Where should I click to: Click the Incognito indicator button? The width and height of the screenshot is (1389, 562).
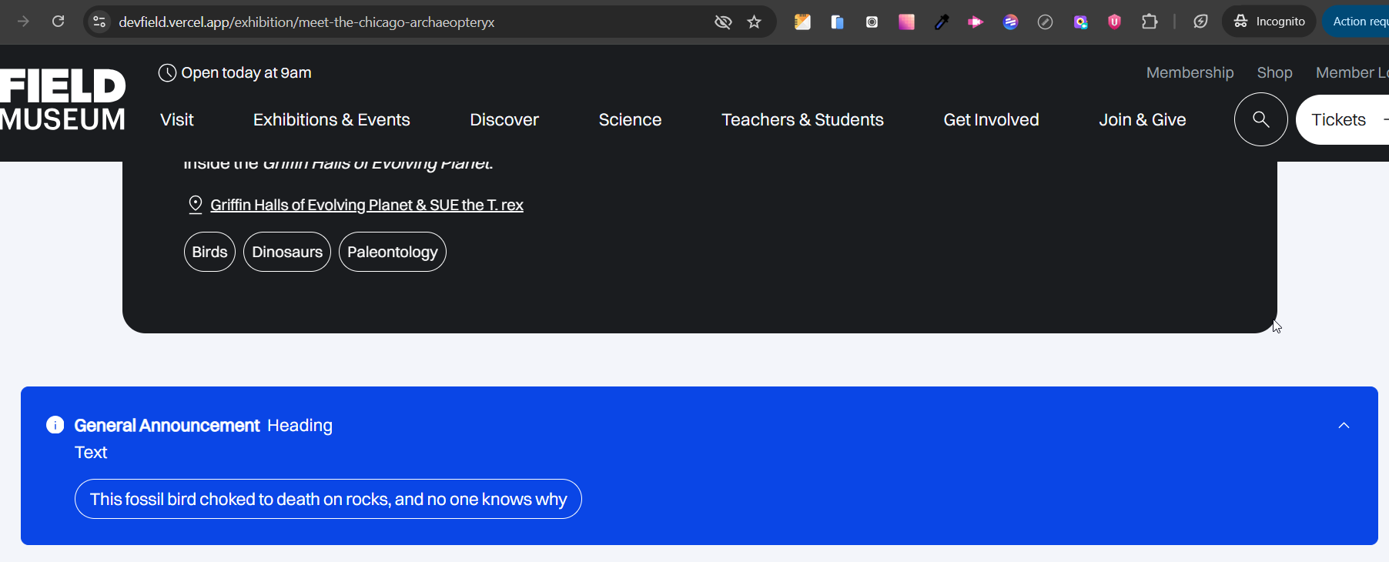(1269, 22)
